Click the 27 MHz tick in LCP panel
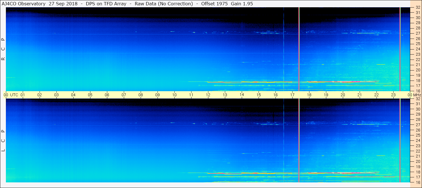The image size is (422, 188). point(418,125)
